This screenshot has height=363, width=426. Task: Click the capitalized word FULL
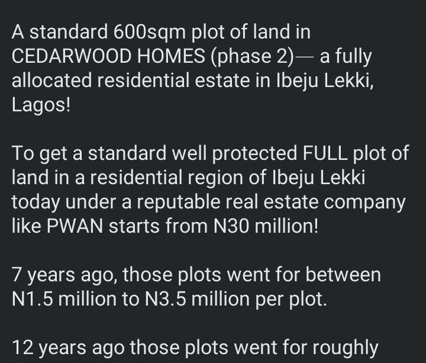tap(325, 153)
